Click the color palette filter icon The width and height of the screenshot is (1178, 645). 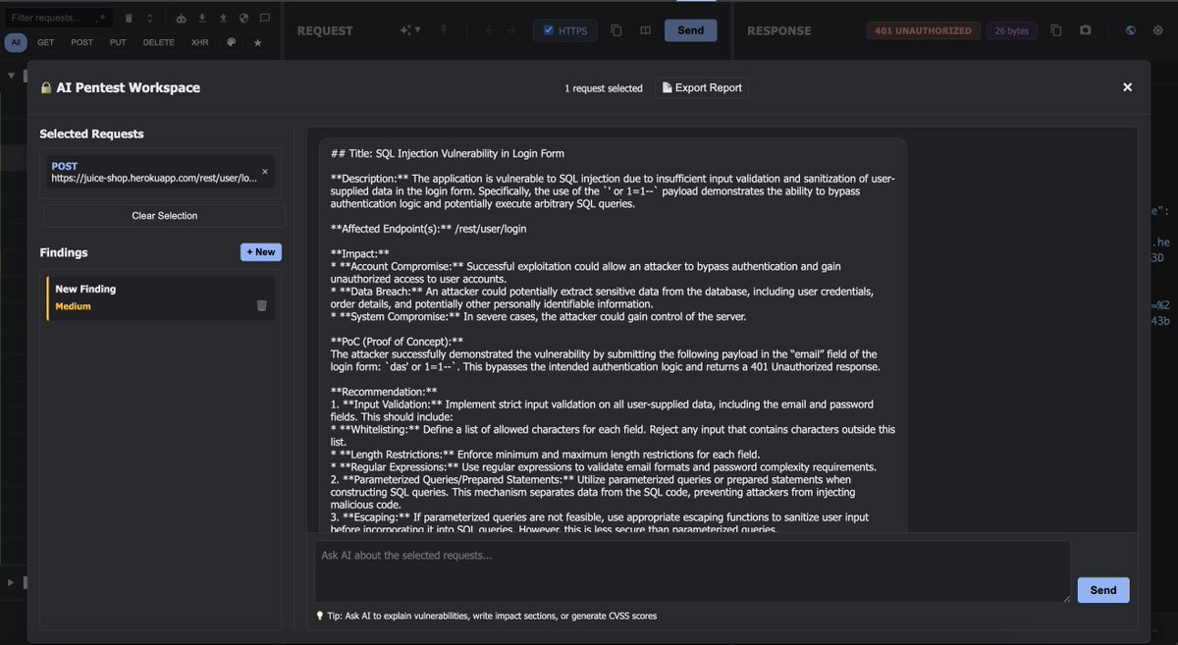[x=232, y=42]
